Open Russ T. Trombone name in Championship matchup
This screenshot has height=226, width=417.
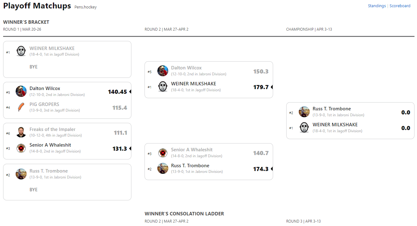pyautogui.click(x=332, y=109)
